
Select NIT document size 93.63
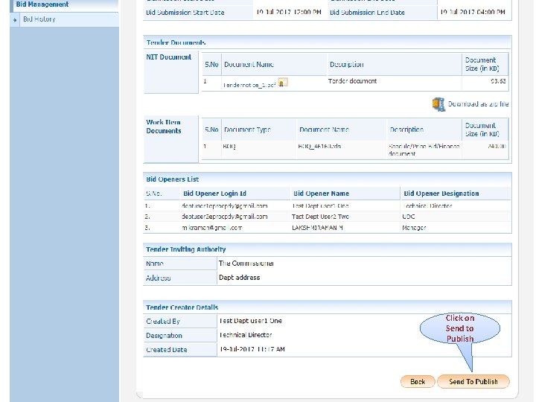(498, 81)
